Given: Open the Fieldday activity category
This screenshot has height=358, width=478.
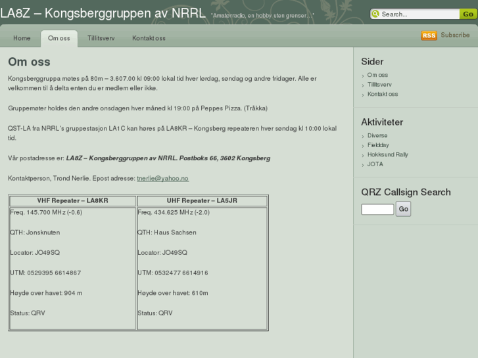Looking at the screenshot, I should click(x=378, y=145).
